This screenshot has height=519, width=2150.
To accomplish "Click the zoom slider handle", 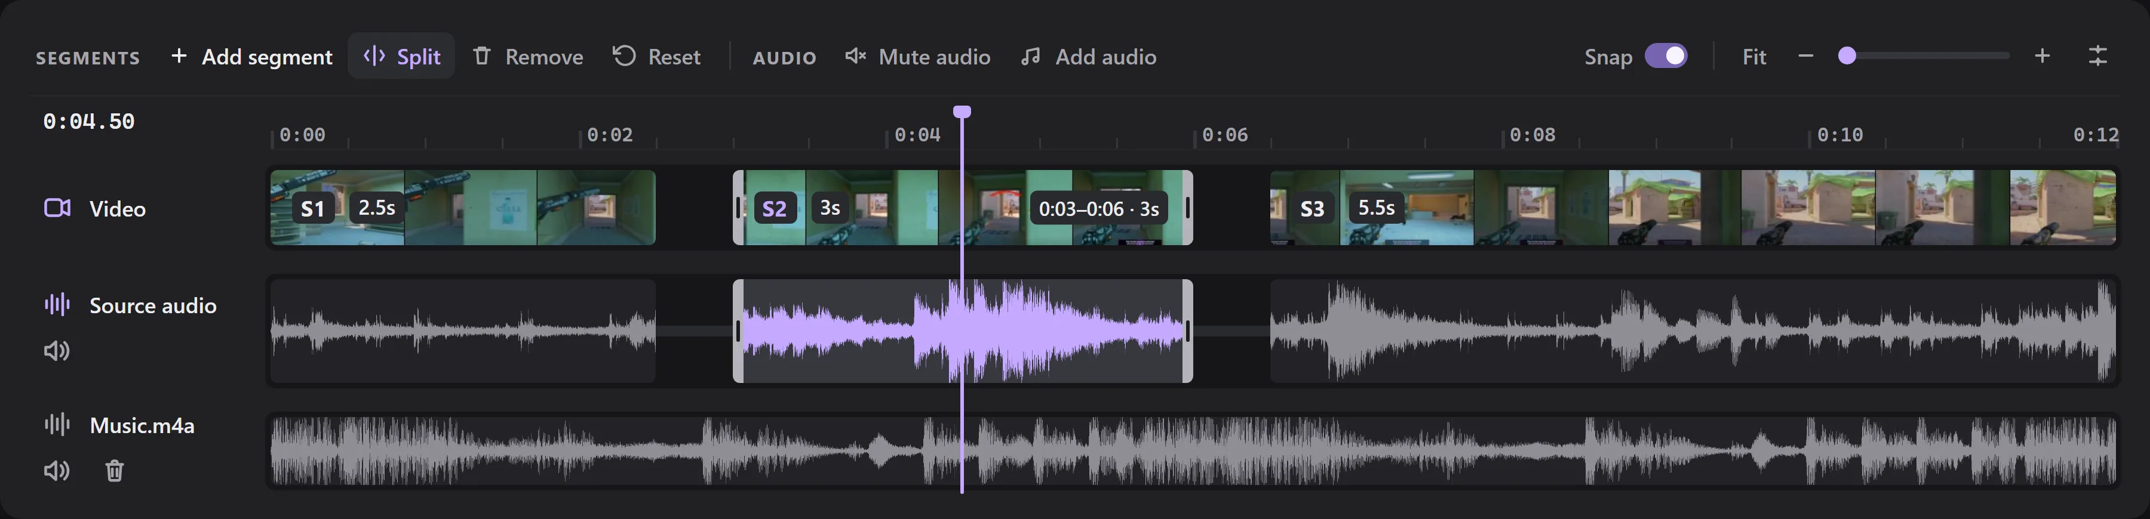I will 1847,56.
